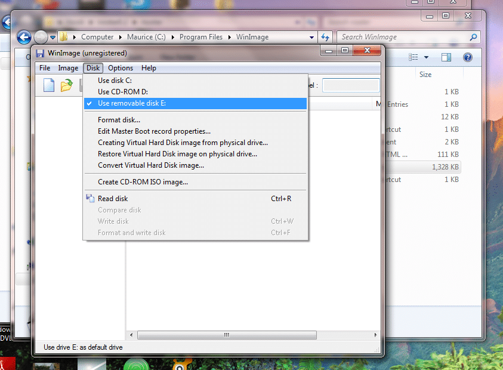Open Explorer help with the question mark icon

(468, 57)
